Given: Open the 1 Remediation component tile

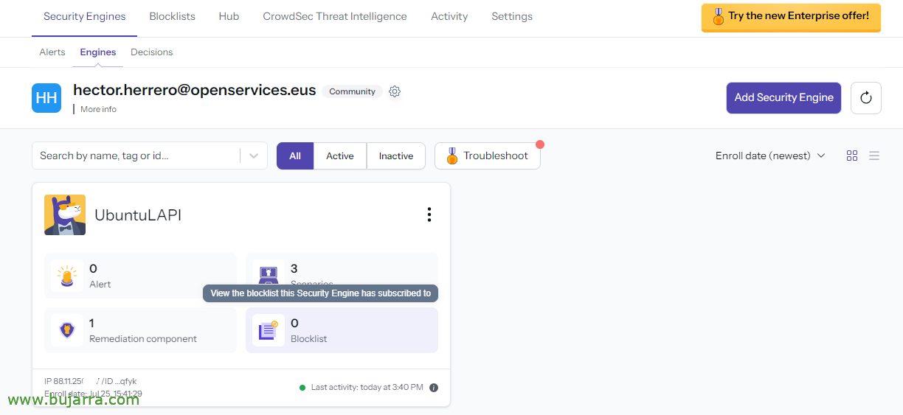Looking at the screenshot, I should click(140, 330).
